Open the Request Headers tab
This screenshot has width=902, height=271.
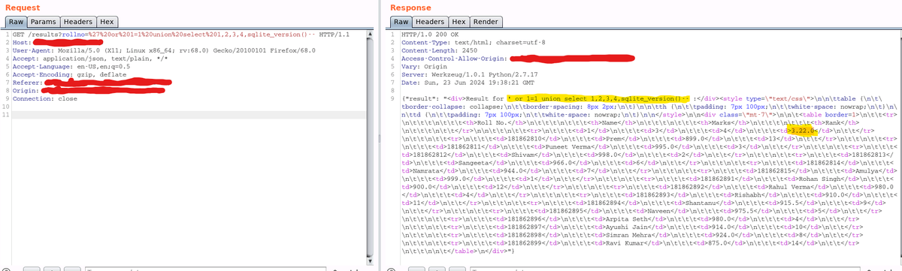pos(77,22)
